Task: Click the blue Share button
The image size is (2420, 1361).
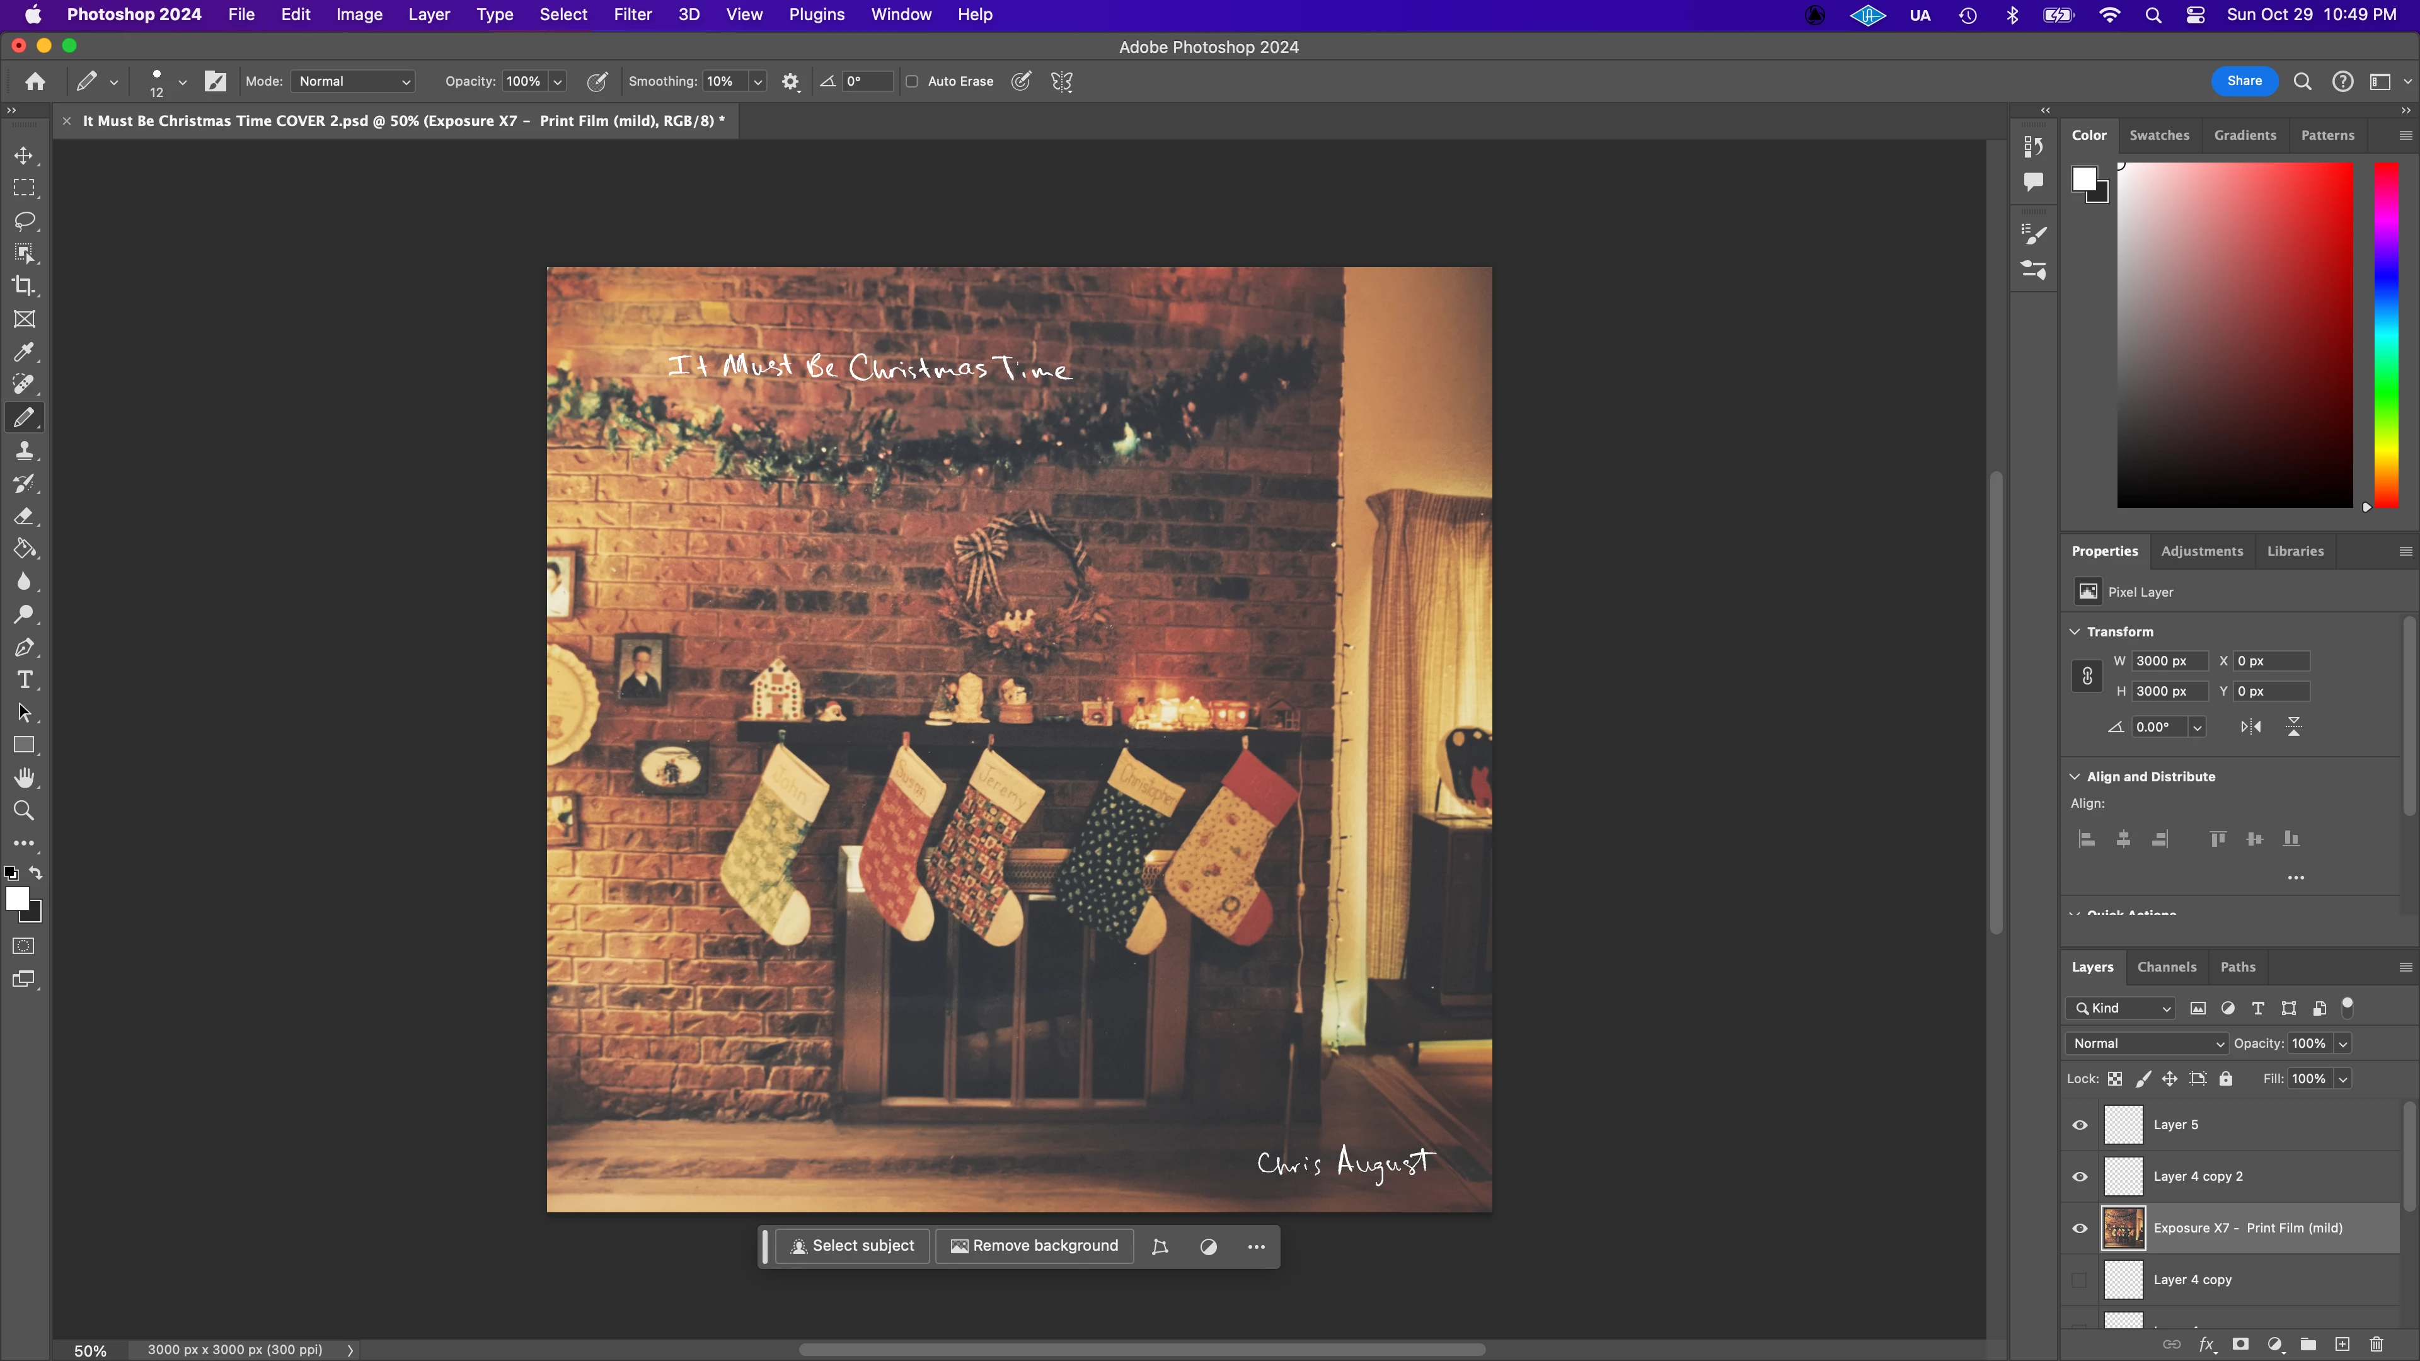Action: click(2244, 81)
